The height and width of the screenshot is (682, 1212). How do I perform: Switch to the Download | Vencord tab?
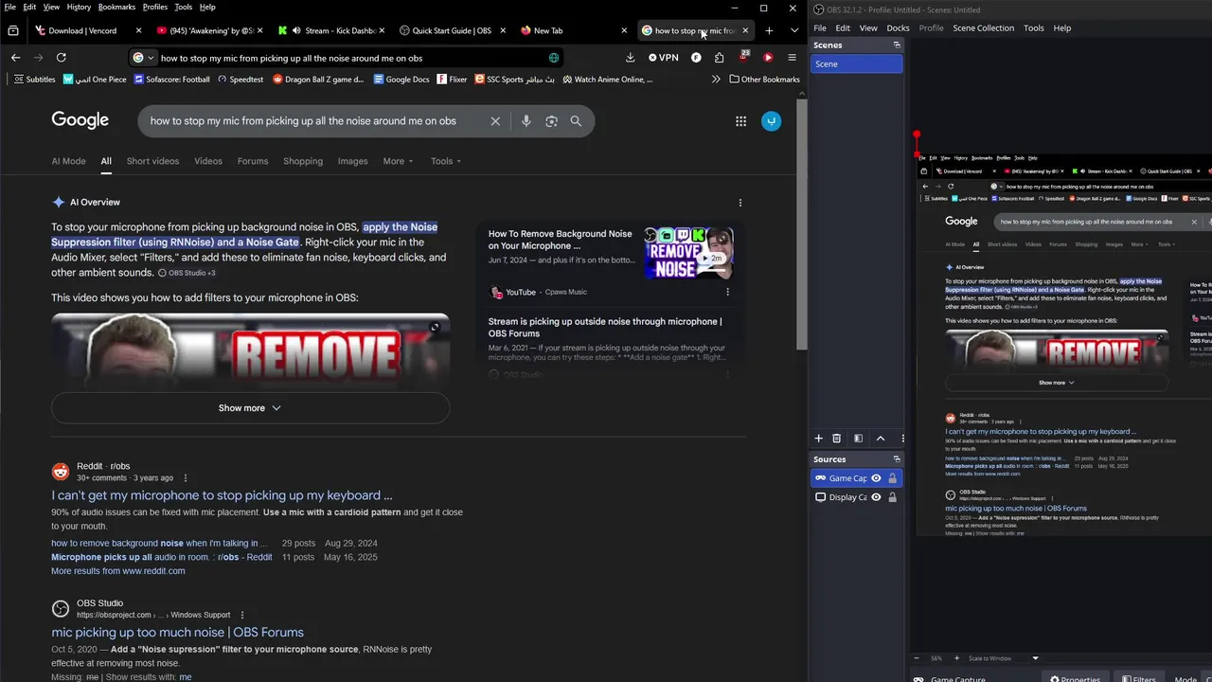pyautogui.click(x=87, y=30)
